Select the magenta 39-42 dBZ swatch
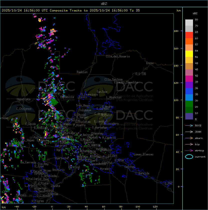 (189, 79)
